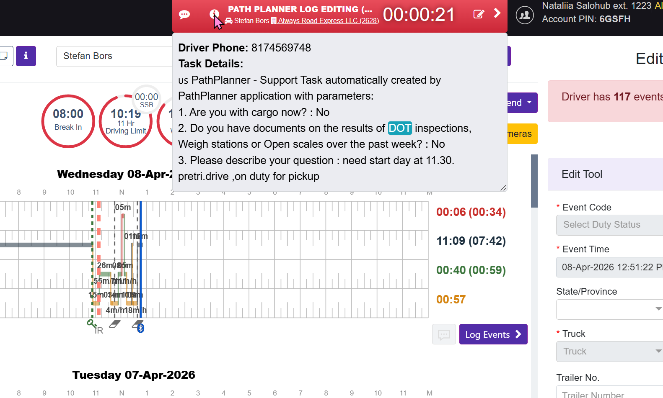Click the first eraser-shaped marker below the graph
The image size is (663, 398).
[114, 324]
